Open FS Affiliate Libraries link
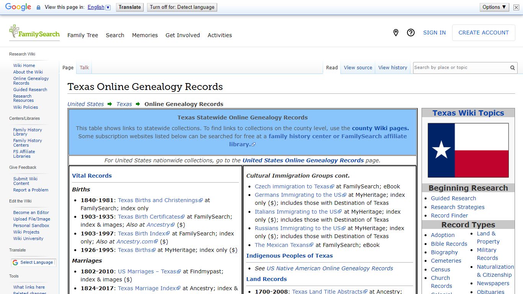Viewport: 523px width, 294px height. tap(24, 154)
